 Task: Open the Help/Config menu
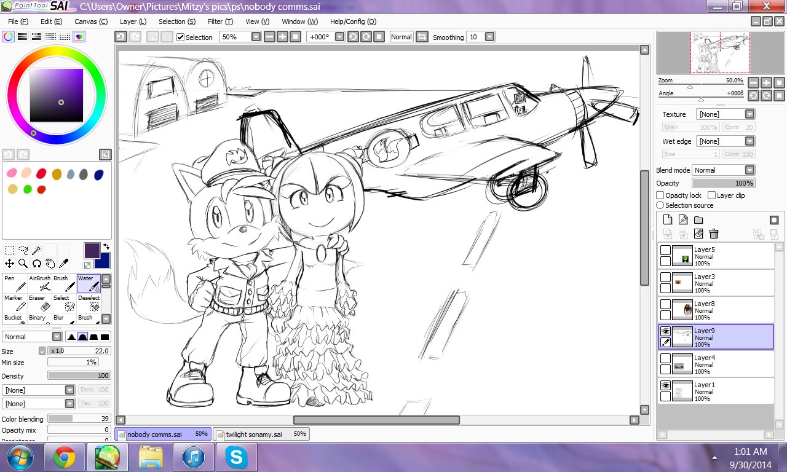coord(353,22)
